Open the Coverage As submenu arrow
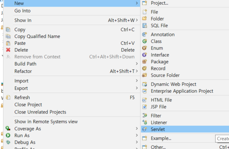 click(137, 129)
